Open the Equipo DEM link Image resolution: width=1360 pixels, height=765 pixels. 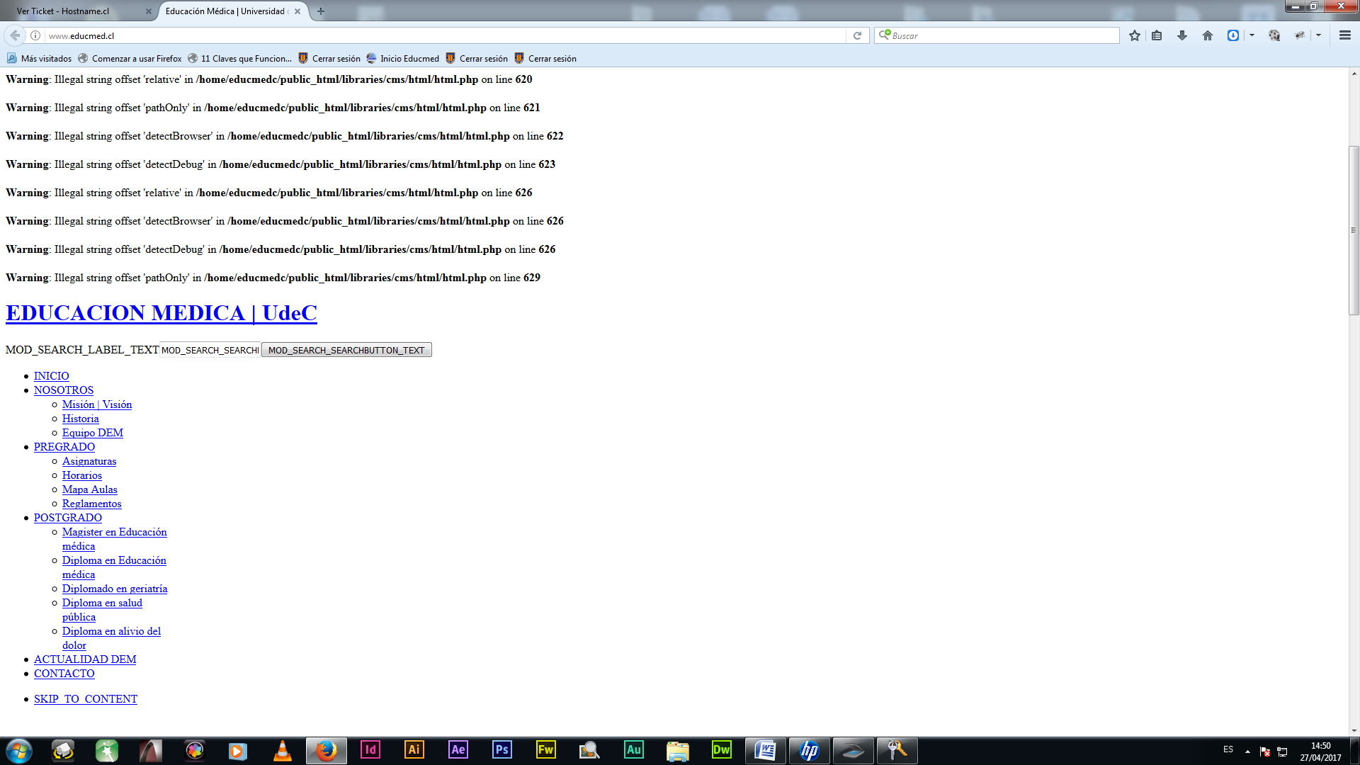(92, 433)
